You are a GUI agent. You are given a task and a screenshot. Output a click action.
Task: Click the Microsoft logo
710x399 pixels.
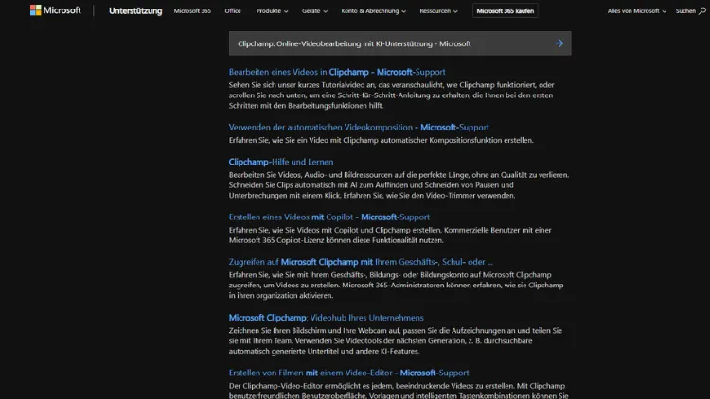pos(55,10)
